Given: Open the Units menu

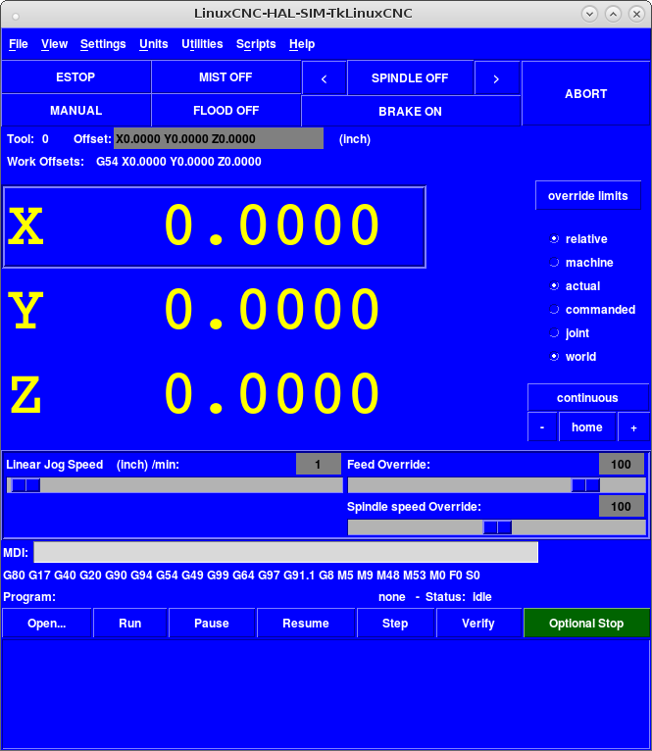Looking at the screenshot, I should coord(154,44).
